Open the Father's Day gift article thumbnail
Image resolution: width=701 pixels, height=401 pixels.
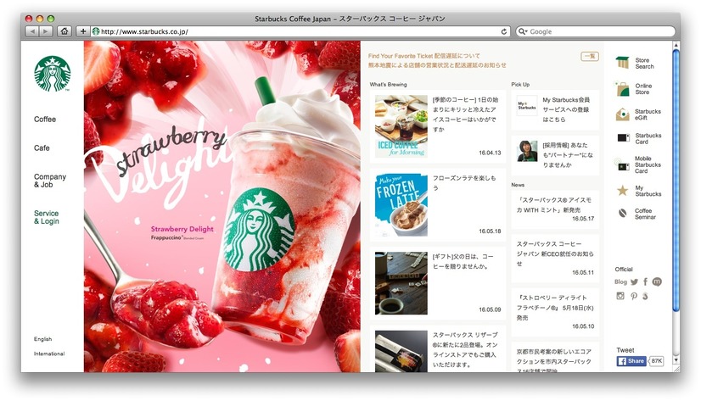point(401,283)
